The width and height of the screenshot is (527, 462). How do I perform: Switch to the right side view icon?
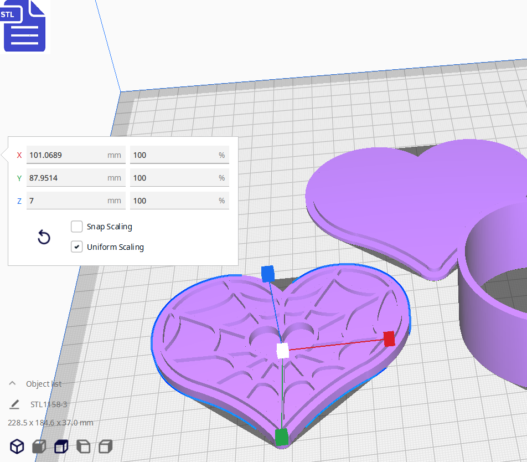(105, 446)
